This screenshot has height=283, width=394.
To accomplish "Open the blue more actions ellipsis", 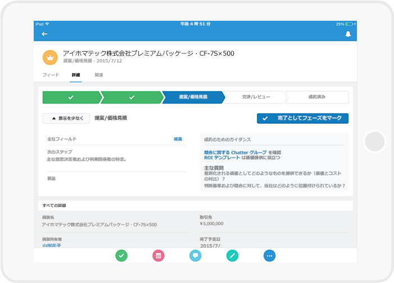I will [x=269, y=255].
